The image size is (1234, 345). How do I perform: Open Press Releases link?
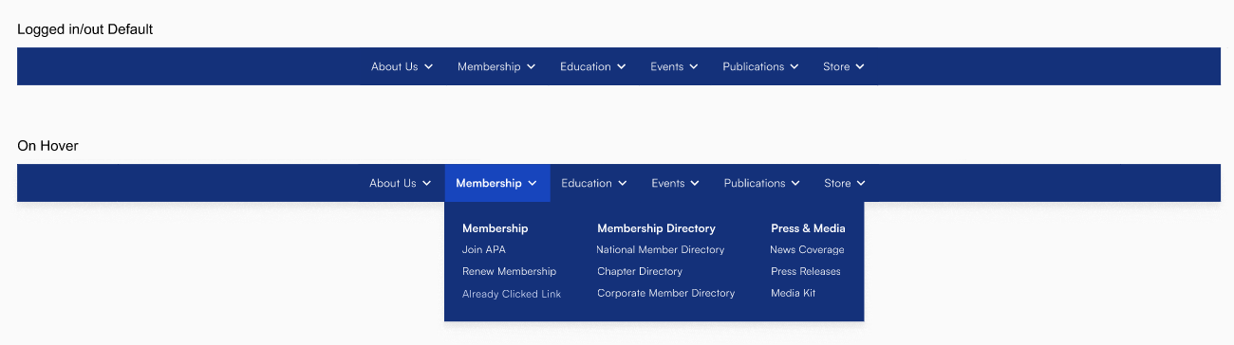pos(806,271)
